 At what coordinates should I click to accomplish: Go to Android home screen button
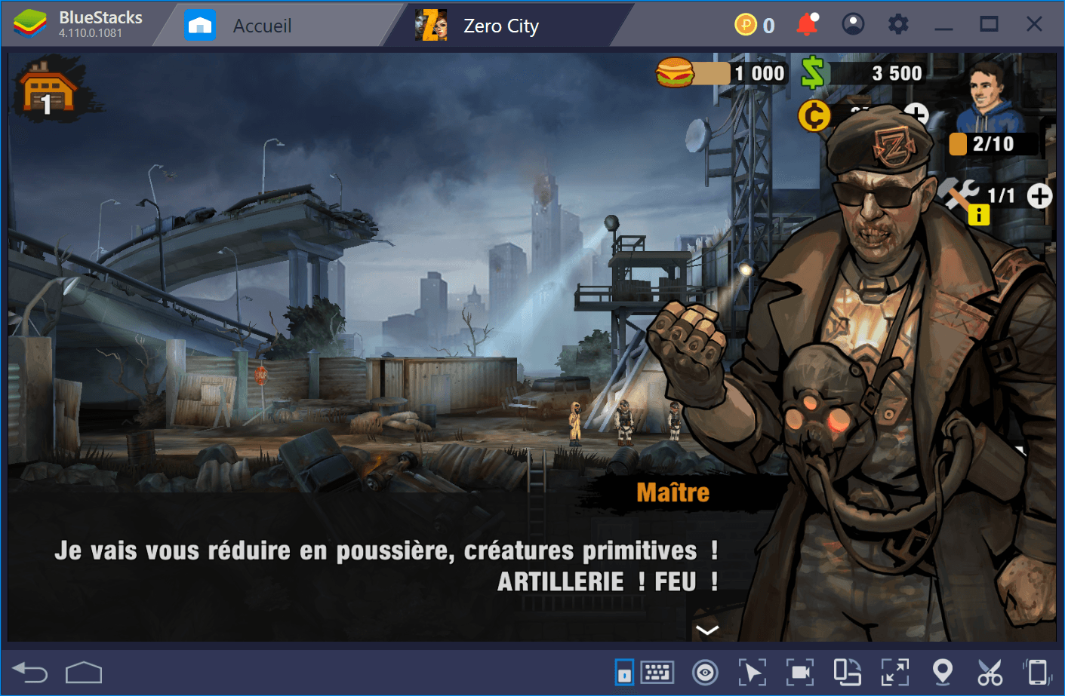(84, 672)
